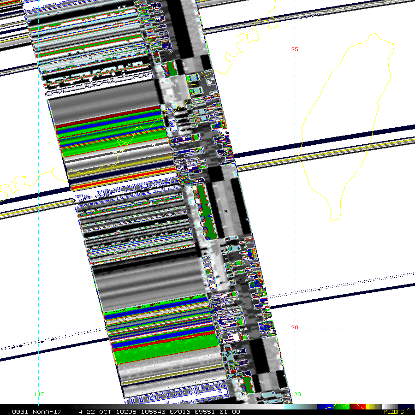Click the McIDAS label in status bar
This screenshot has width=415, height=415.
coord(394,412)
